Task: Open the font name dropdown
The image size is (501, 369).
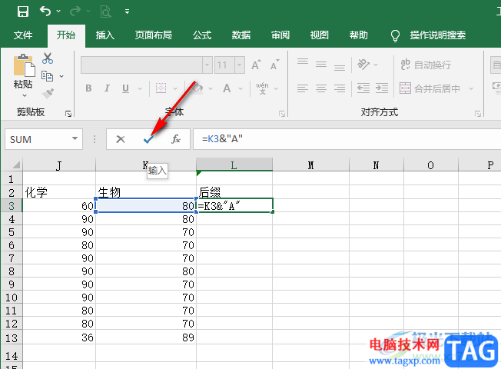Action: [207, 65]
